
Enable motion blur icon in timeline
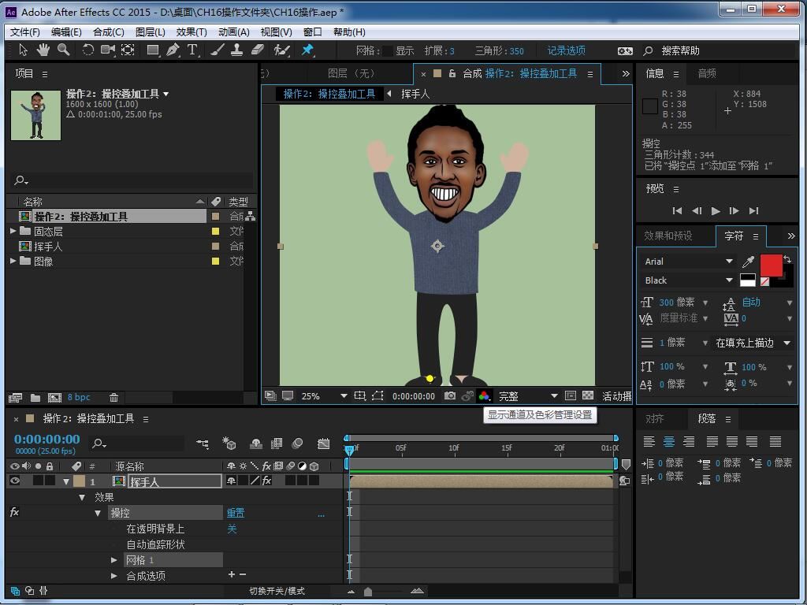[297, 444]
